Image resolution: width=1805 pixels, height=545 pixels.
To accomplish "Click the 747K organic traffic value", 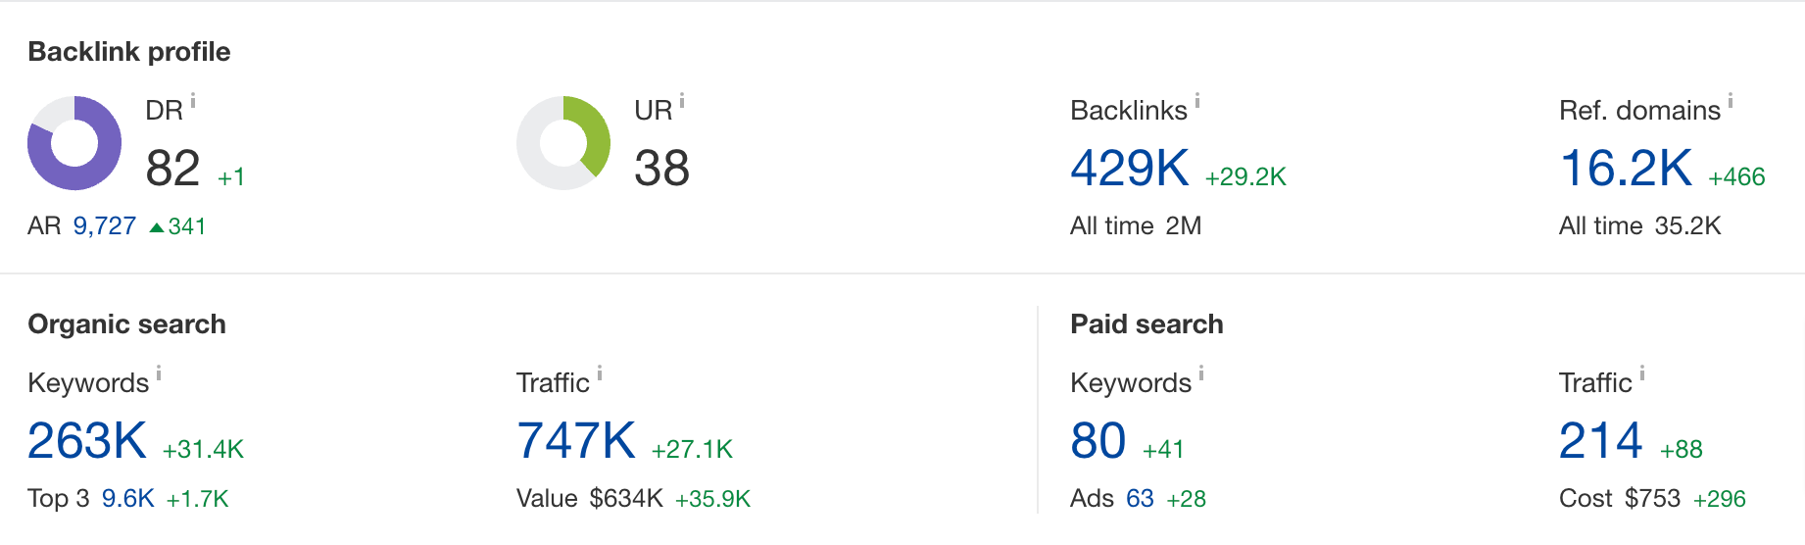I will pos(576,441).
